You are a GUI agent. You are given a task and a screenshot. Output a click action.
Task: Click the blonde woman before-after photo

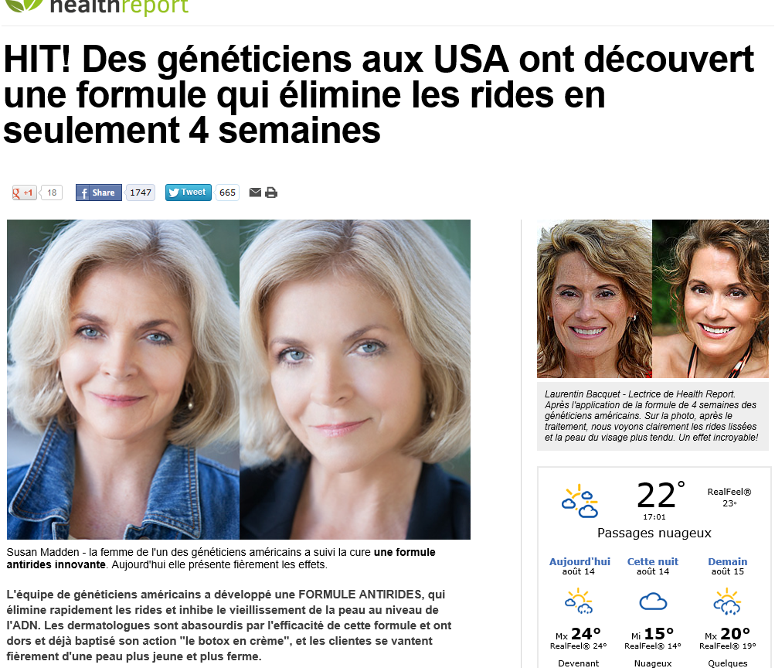click(239, 380)
